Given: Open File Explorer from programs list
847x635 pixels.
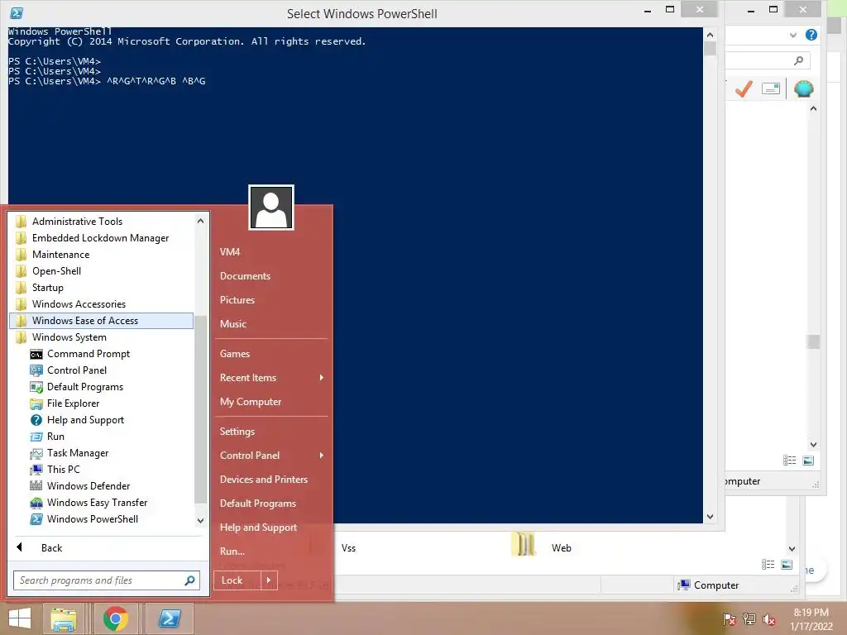Looking at the screenshot, I should (x=73, y=403).
